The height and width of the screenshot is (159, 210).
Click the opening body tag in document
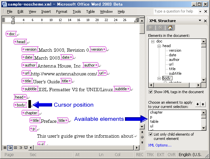click(x=20, y=105)
